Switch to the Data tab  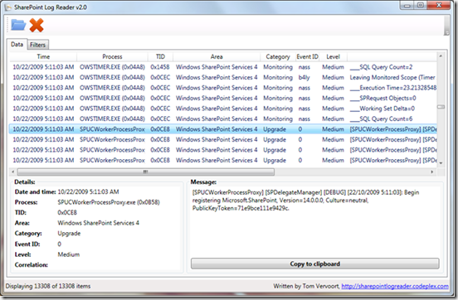coord(17,45)
